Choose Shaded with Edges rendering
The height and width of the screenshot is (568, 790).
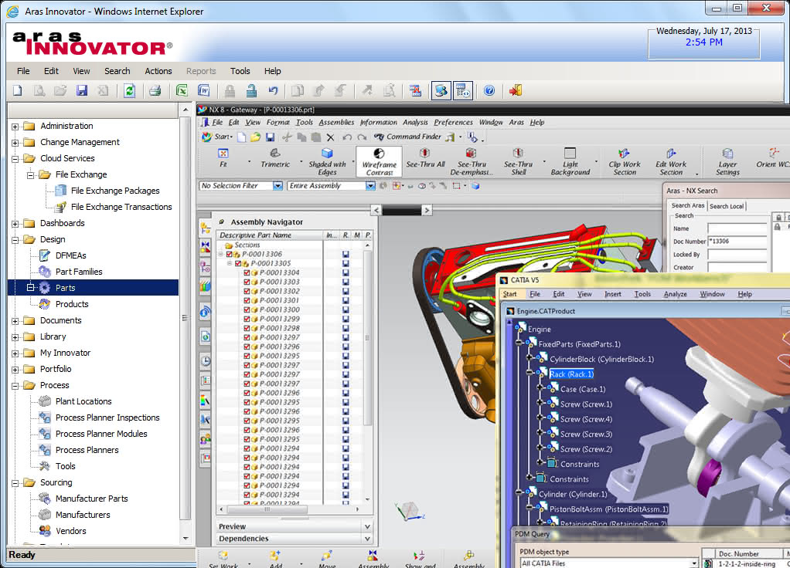327,161
